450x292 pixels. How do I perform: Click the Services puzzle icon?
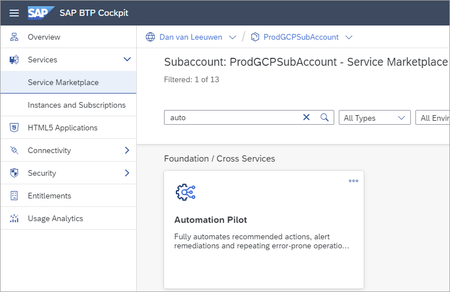pos(14,60)
